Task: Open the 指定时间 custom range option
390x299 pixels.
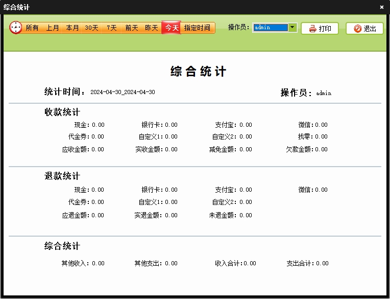Action: (x=197, y=28)
